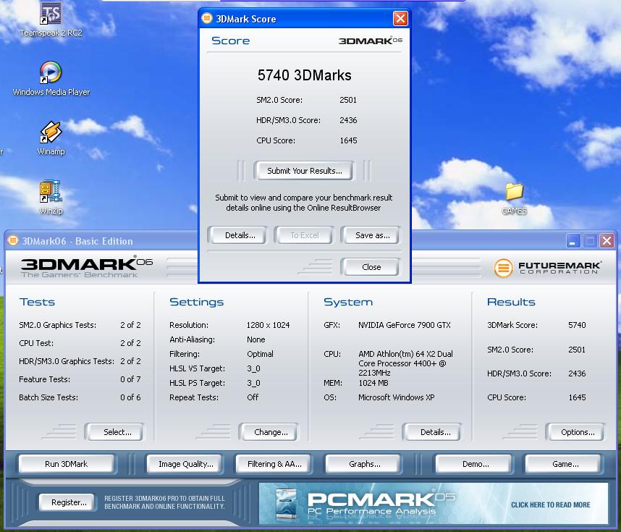Click the SM2.0 Score value 2501 in dialog

point(348,100)
